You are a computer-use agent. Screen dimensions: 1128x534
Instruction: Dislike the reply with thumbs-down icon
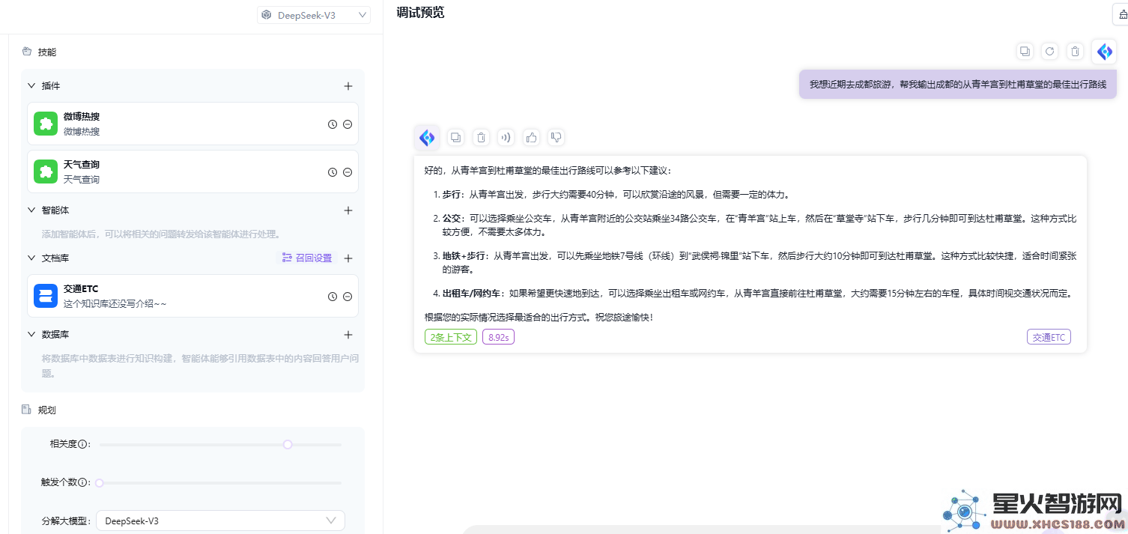[x=556, y=138]
